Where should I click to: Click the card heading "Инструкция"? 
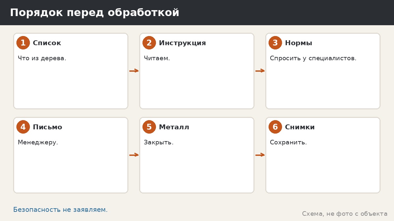(x=182, y=43)
